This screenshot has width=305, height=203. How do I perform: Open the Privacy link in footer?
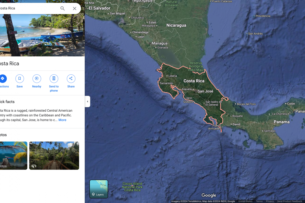point(270,201)
